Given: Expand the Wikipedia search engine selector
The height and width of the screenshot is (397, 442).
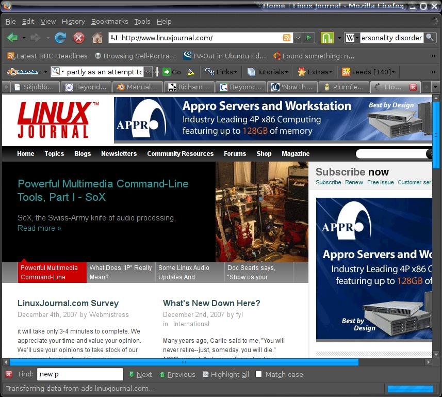Looking at the screenshot, I should pos(352,38).
